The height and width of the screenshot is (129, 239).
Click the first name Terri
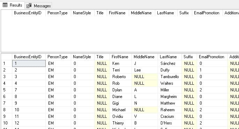coord(116,70)
